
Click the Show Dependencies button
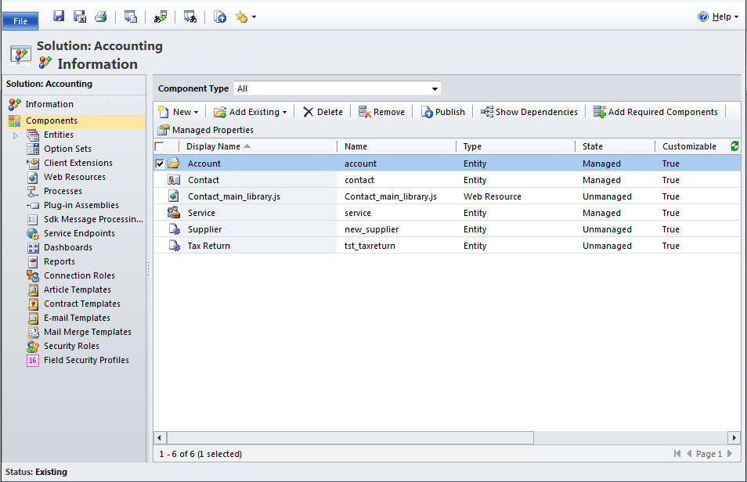(x=529, y=112)
